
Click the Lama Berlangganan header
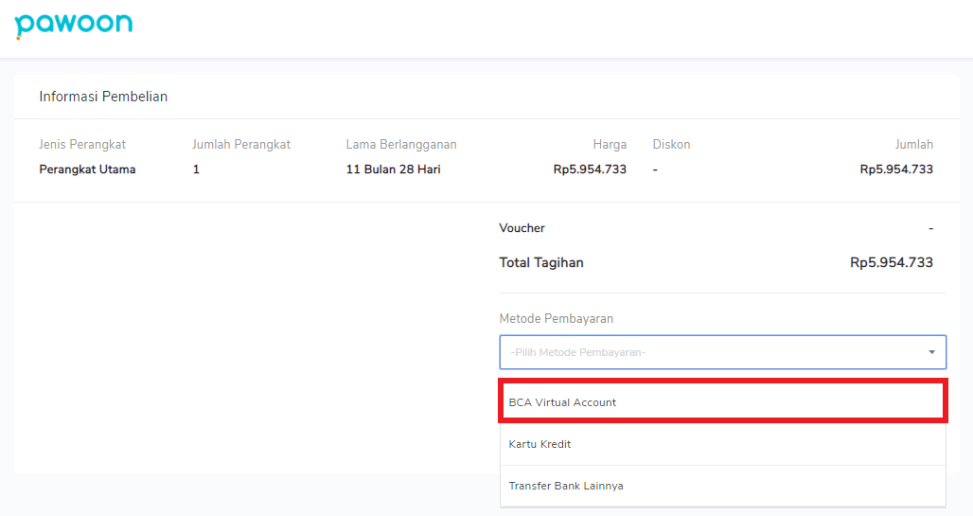[401, 144]
